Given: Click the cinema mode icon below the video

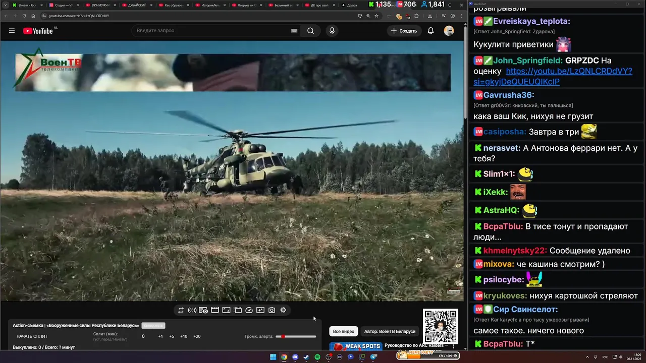Looking at the screenshot, I should pos(238,310).
